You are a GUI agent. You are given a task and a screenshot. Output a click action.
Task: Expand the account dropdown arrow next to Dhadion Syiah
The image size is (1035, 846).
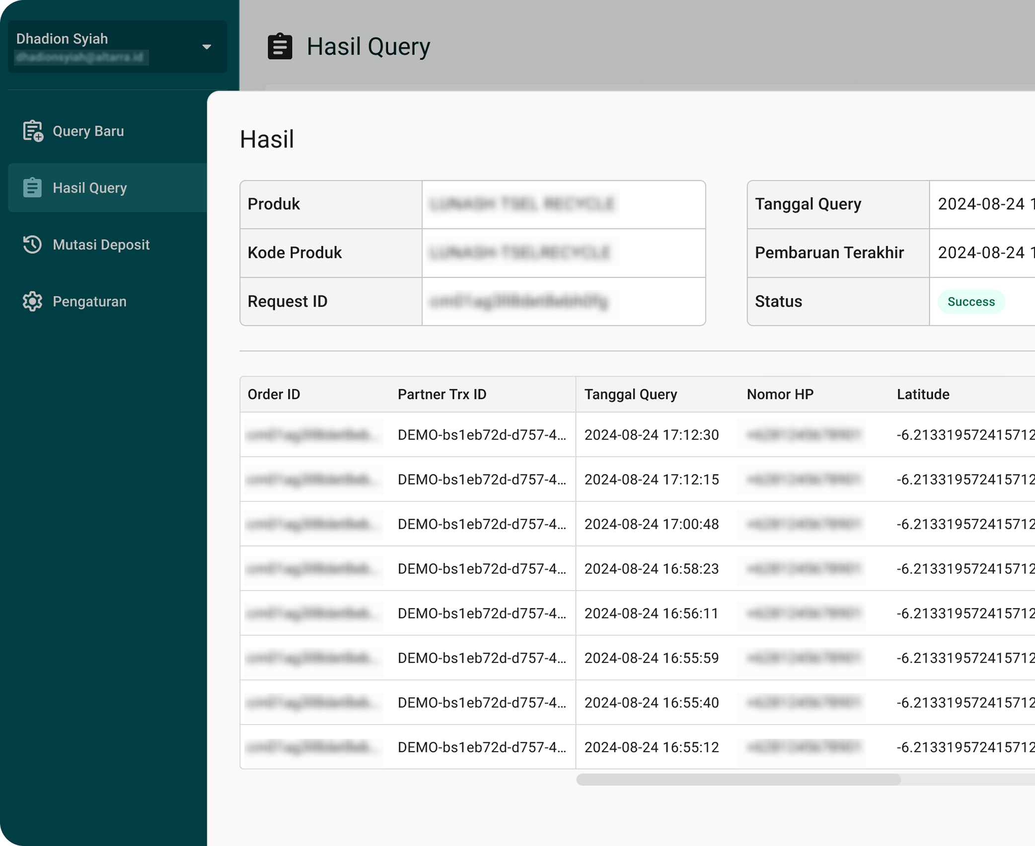(207, 47)
